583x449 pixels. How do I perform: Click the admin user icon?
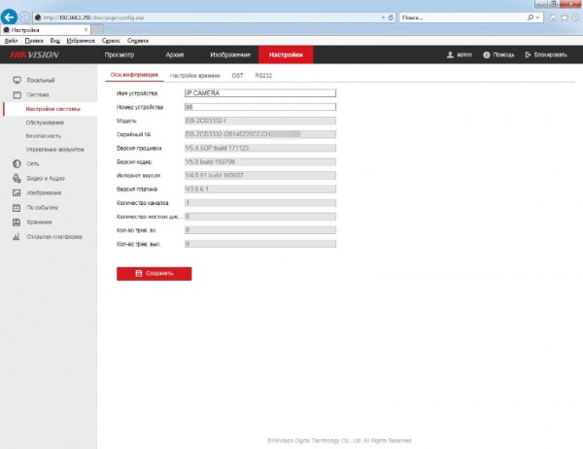tap(450, 54)
